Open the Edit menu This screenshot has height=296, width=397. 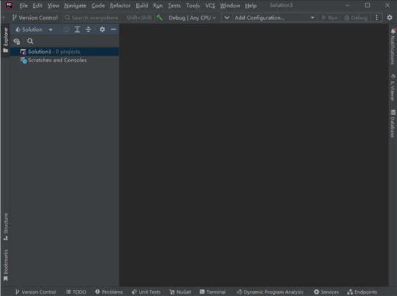[x=38, y=5]
